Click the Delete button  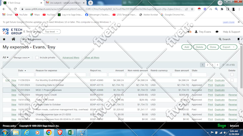coord(199,47)
